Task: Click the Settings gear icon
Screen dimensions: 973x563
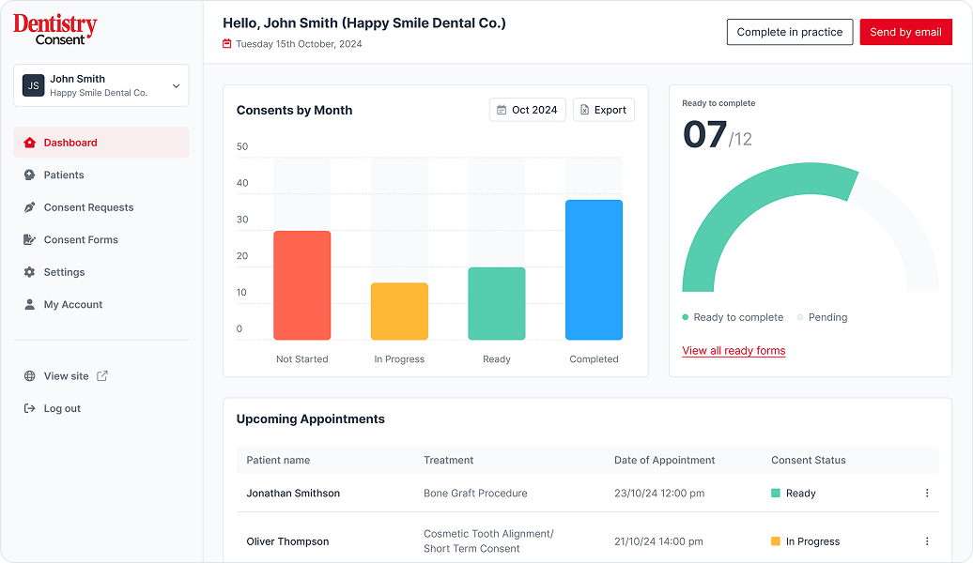Action: 29,272
